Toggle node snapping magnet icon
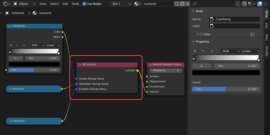Viewport: 270px width, 135px height. click(244, 4)
